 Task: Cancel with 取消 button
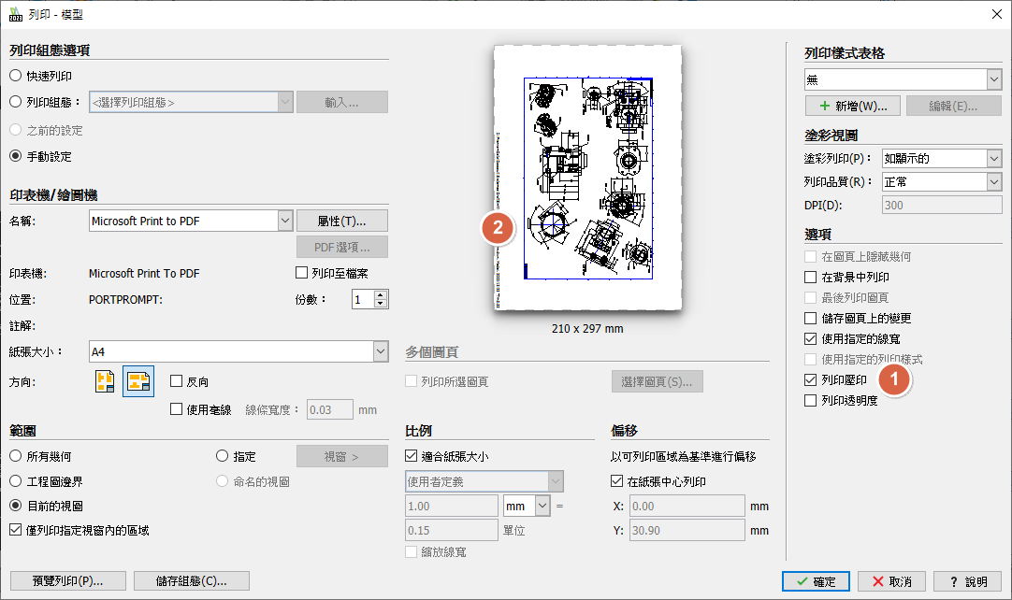coord(892,581)
